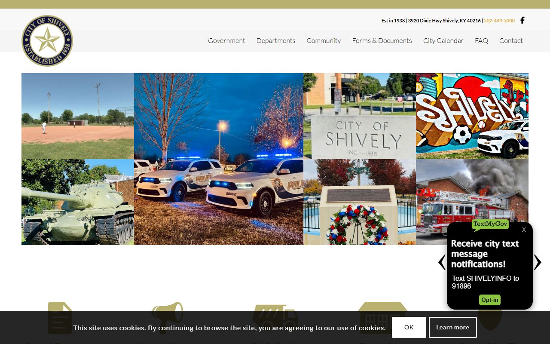Open the Contact page

(x=511, y=41)
